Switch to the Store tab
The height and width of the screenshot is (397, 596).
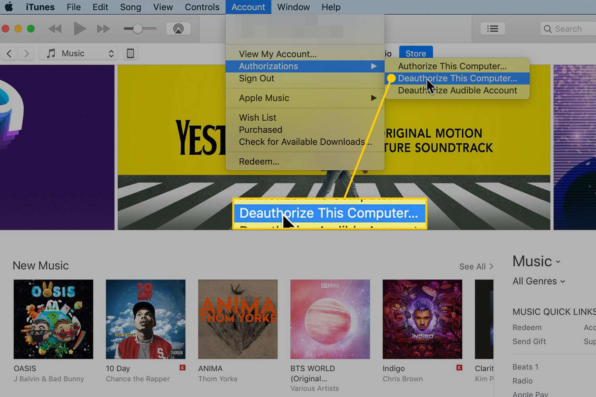pos(416,53)
